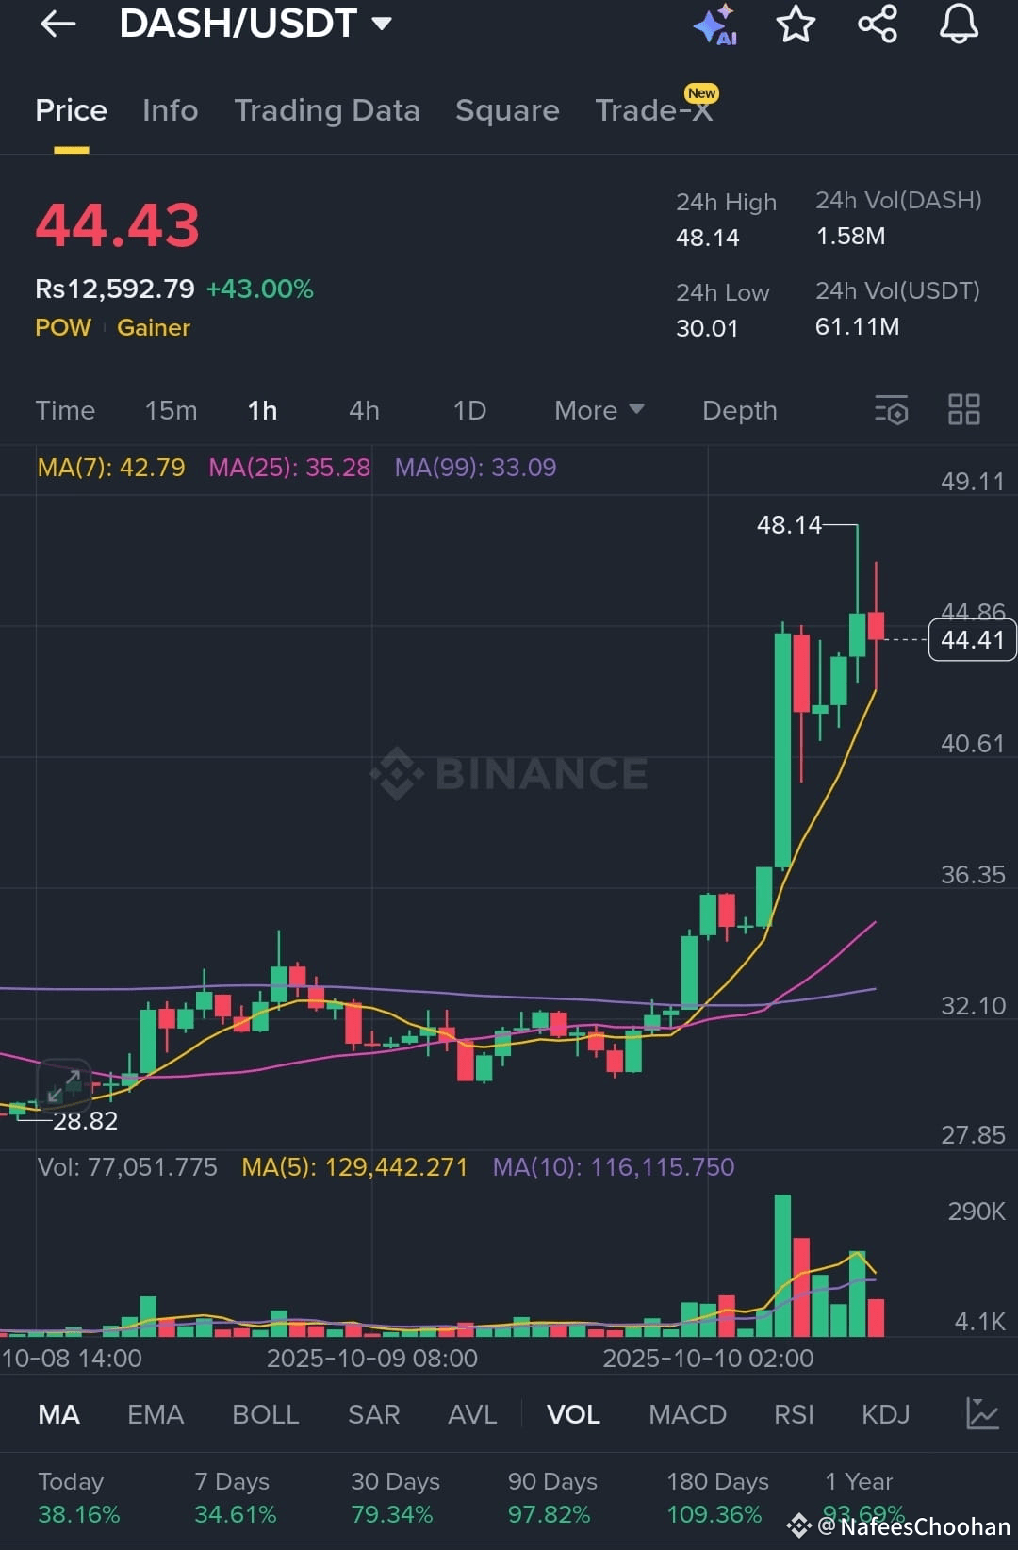The width and height of the screenshot is (1018, 1550).
Task: Tap the 48.14 high label on chart
Action: click(789, 525)
